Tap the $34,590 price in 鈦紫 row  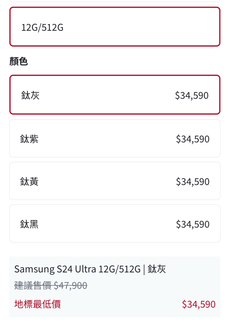[x=193, y=139]
